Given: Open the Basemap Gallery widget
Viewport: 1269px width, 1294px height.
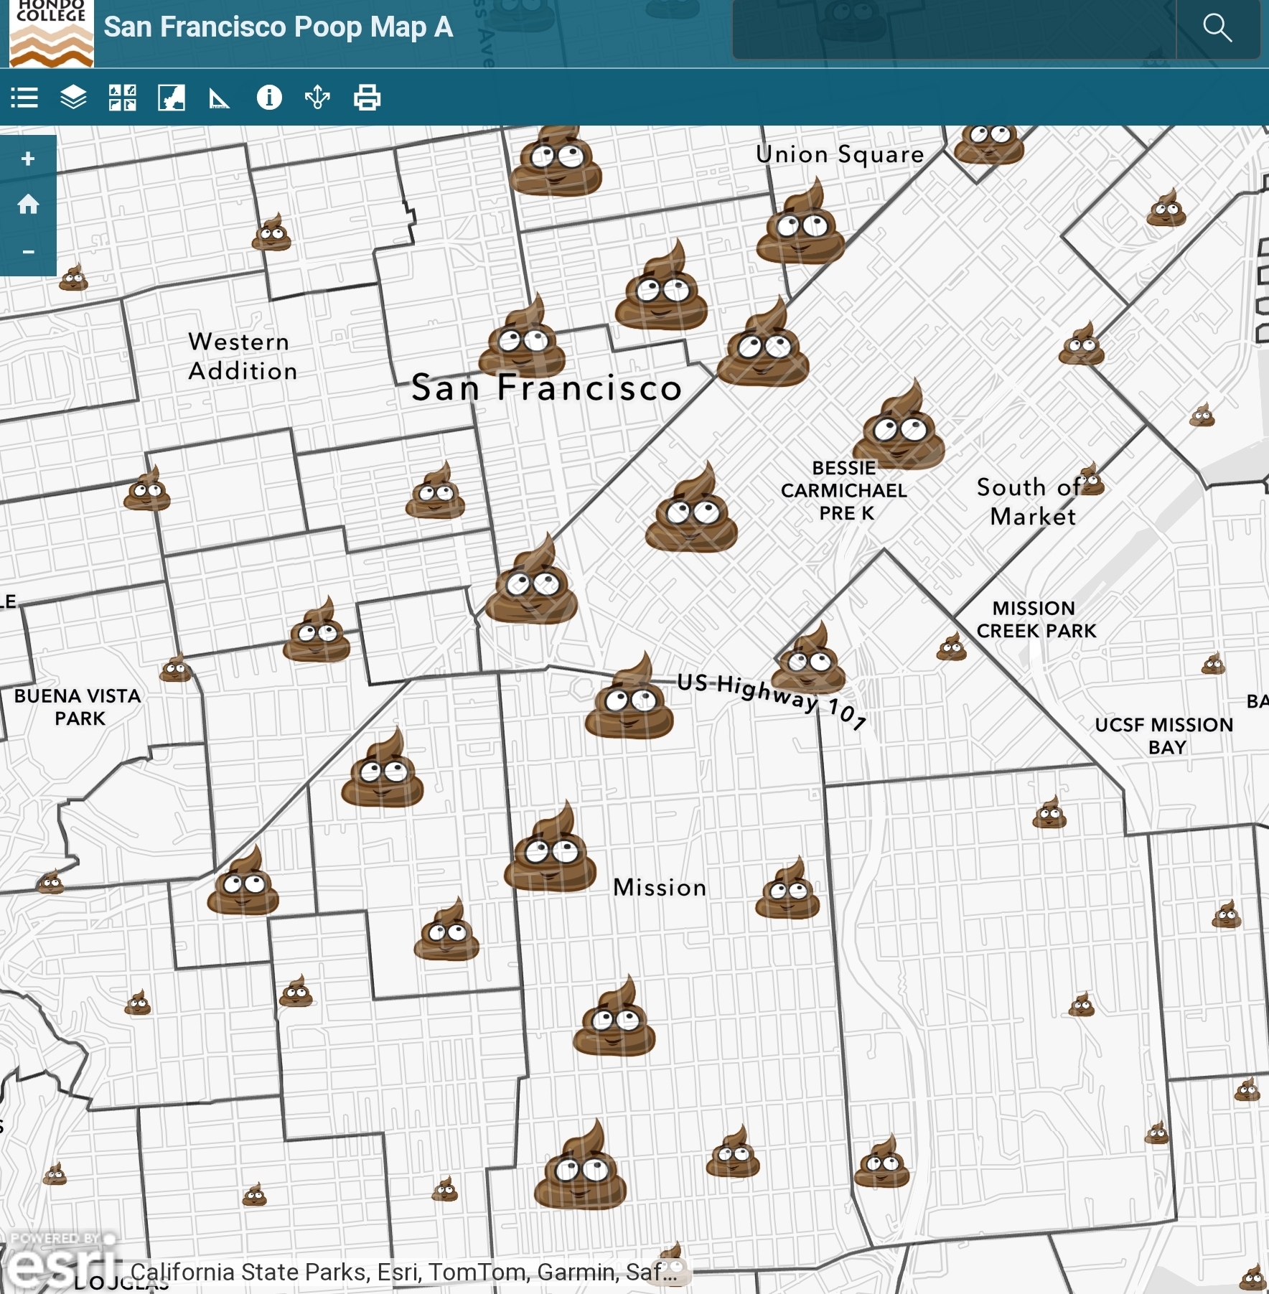Looking at the screenshot, I should coord(122,98).
